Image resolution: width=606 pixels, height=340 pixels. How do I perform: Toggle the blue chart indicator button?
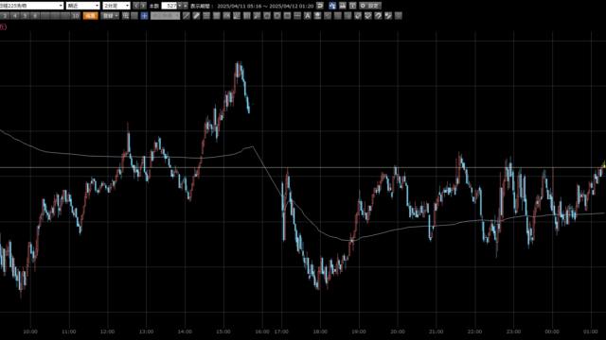[x=332, y=6]
